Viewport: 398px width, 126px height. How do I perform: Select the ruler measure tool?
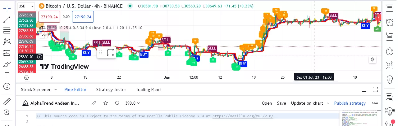pos(7,101)
